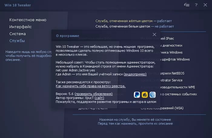
Task: Select the «Службы» section
Action: [17, 41]
